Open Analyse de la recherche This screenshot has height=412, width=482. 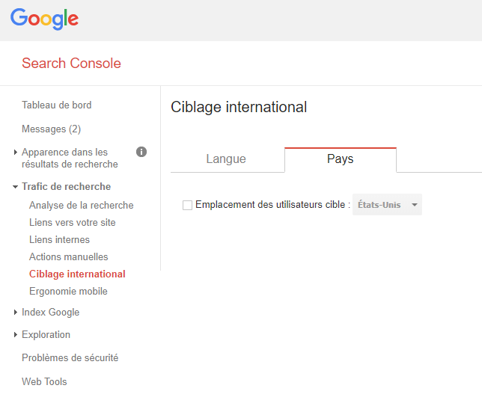(x=81, y=206)
